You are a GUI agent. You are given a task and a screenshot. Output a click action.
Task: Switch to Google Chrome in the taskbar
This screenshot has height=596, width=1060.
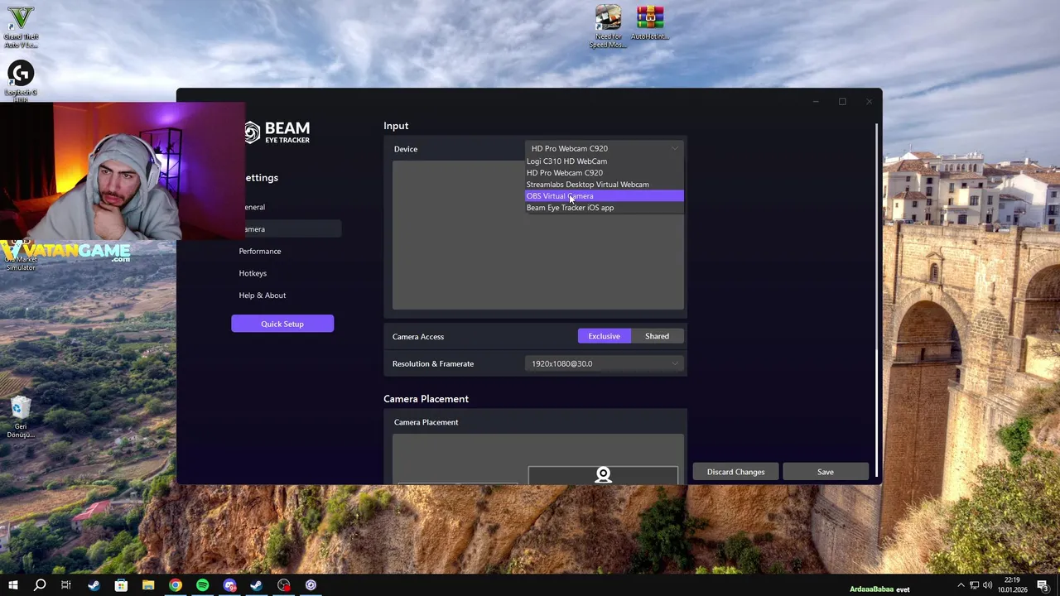point(176,585)
